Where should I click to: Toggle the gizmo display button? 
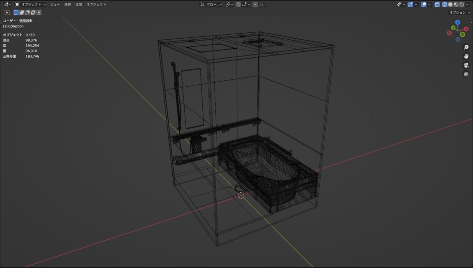point(410,5)
